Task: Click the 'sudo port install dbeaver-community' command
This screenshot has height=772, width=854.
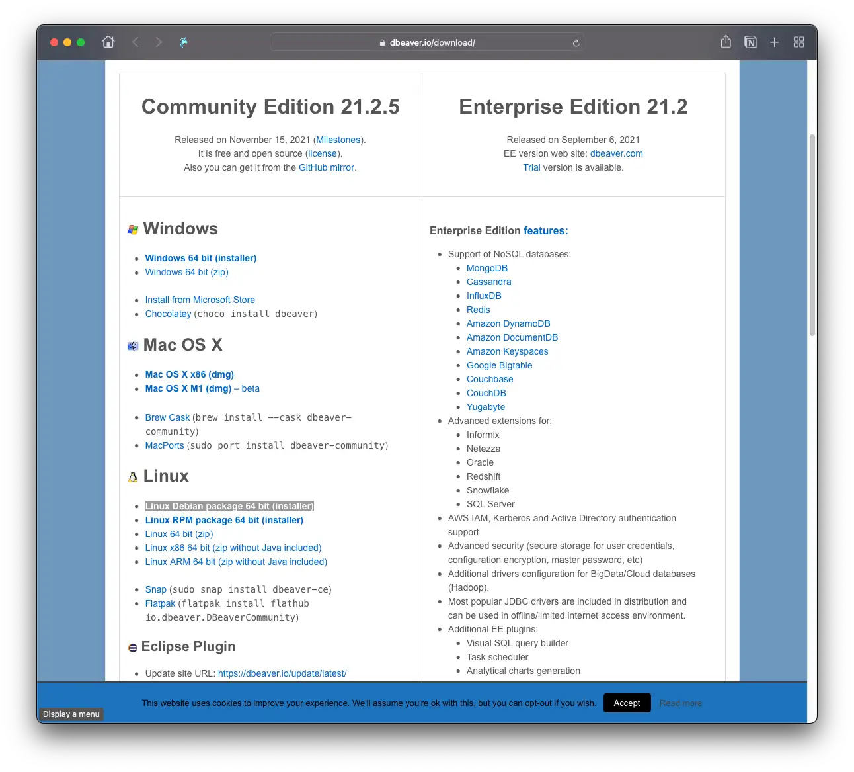Action: (288, 445)
